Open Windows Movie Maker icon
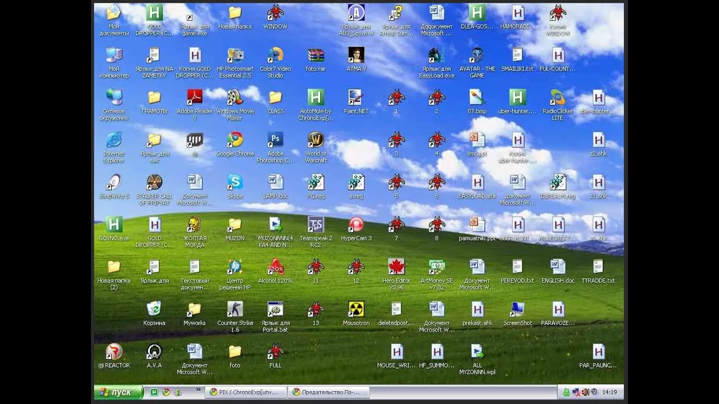Image resolution: width=719 pixels, height=404 pixels. click(235, 105)
